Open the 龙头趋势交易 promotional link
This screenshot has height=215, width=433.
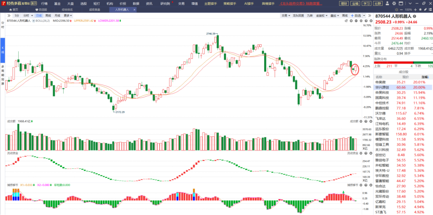click(301, 4)
